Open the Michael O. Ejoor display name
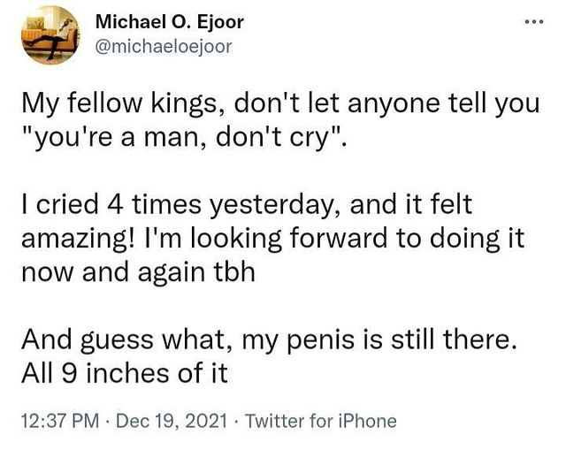Viewport: 566px width, 450px height. pyautogui.click(x=170, y=21)
